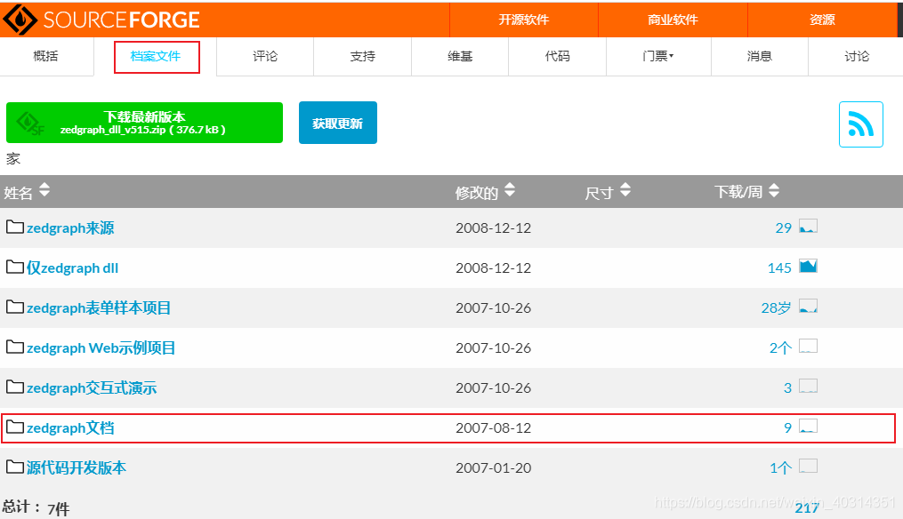Screen dimensions: 903x519
Task: Select the 档案文件 tab
Action: click(156, 56)
